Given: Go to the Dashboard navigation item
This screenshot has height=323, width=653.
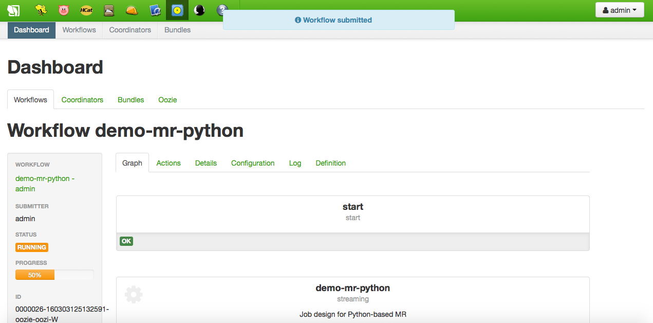Looking at the screenshot, I should tap(31, 30).
